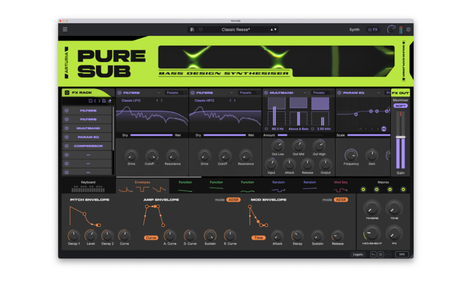472x283 pixels.
Task: Adjust the FX Out Gain fader
Action: coord(401,137)
